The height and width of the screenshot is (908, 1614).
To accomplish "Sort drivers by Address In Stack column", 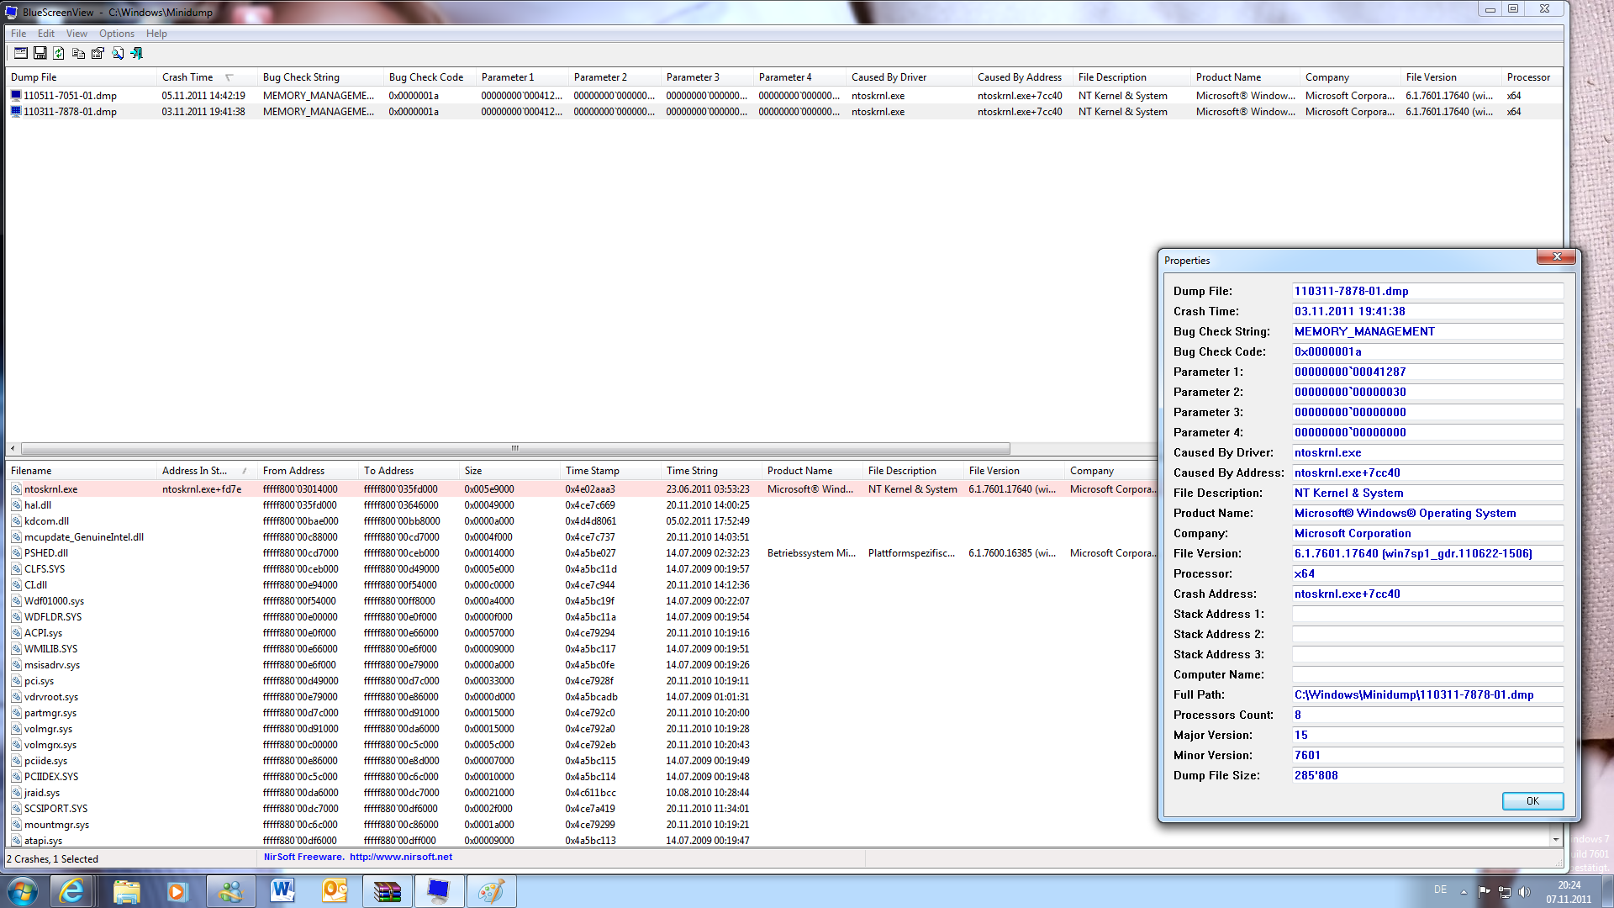I will [x=194, y=471].
